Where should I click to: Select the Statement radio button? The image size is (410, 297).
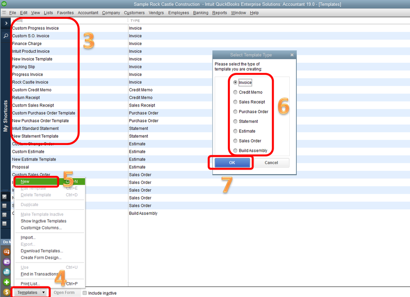pos(235,121)
